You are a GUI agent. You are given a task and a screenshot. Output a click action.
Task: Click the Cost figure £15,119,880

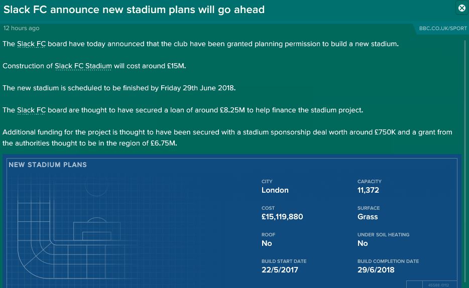pos(282,217)
